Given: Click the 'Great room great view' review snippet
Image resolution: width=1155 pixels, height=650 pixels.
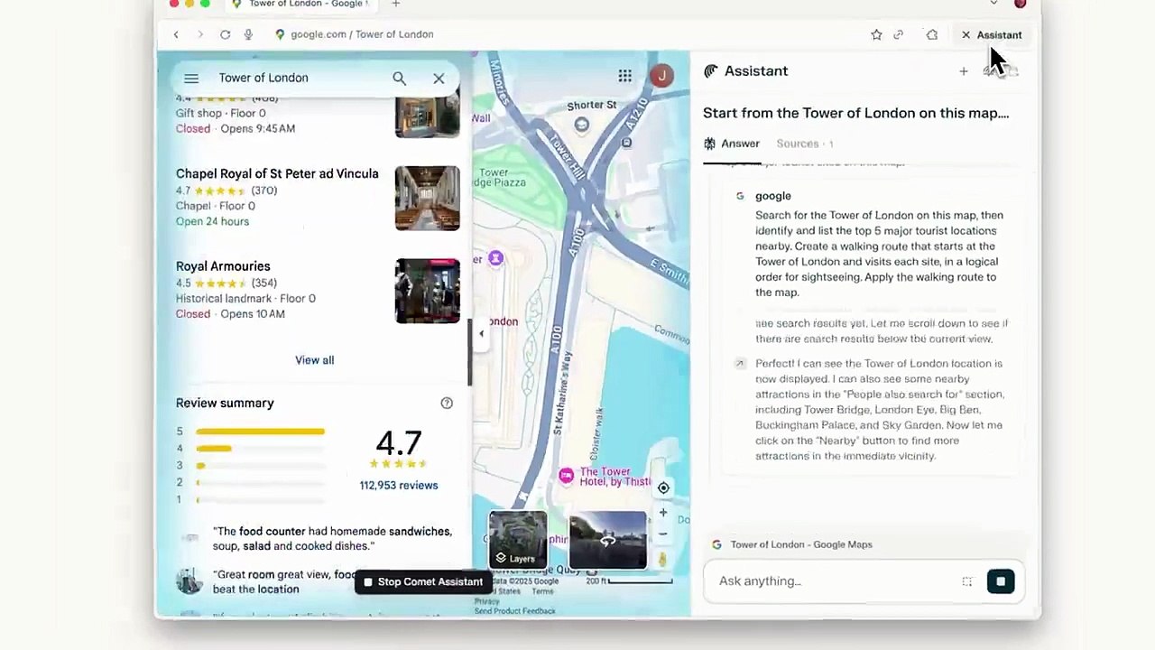Looking at the screenshot, I should coord(284,582).
